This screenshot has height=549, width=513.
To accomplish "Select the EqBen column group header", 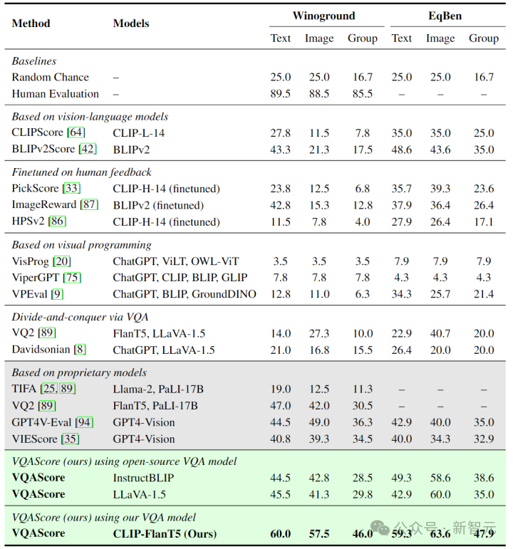I will [x=445, y=16].
